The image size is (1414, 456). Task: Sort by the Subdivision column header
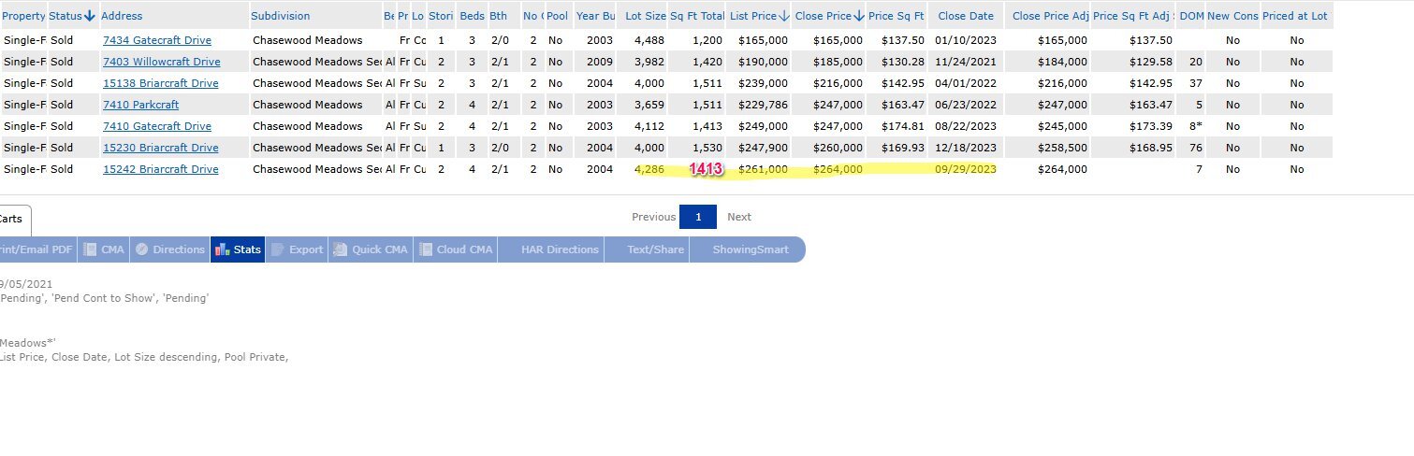pos(280,16)
